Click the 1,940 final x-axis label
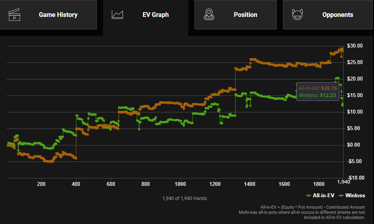 343,182
